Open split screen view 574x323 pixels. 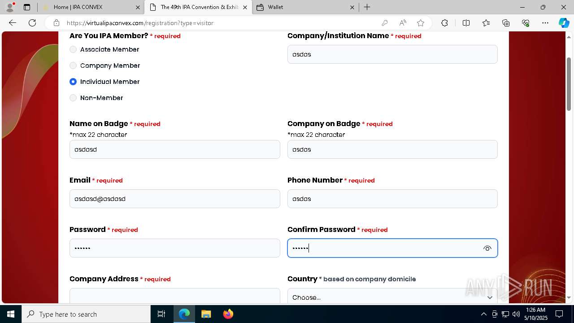click(466, 23)
